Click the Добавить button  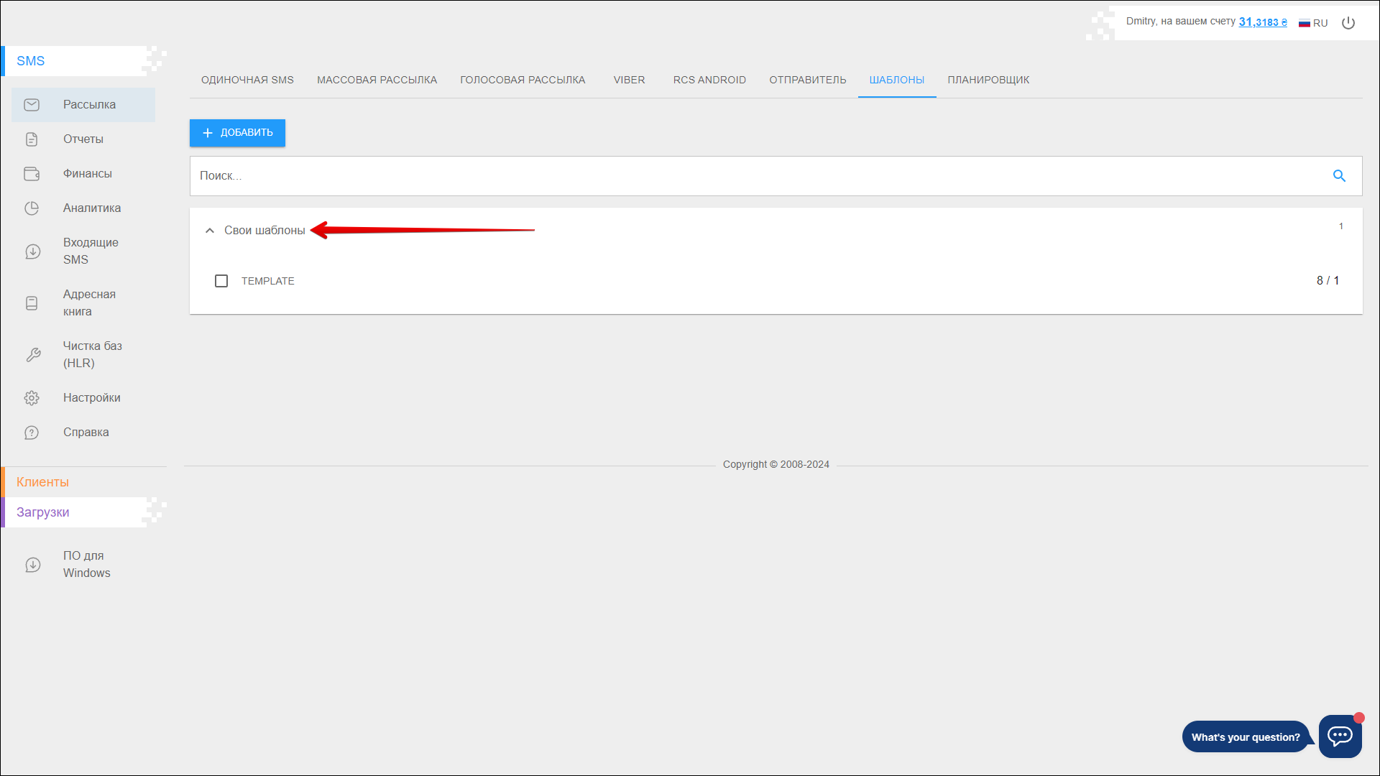click(x=237, y=133)
